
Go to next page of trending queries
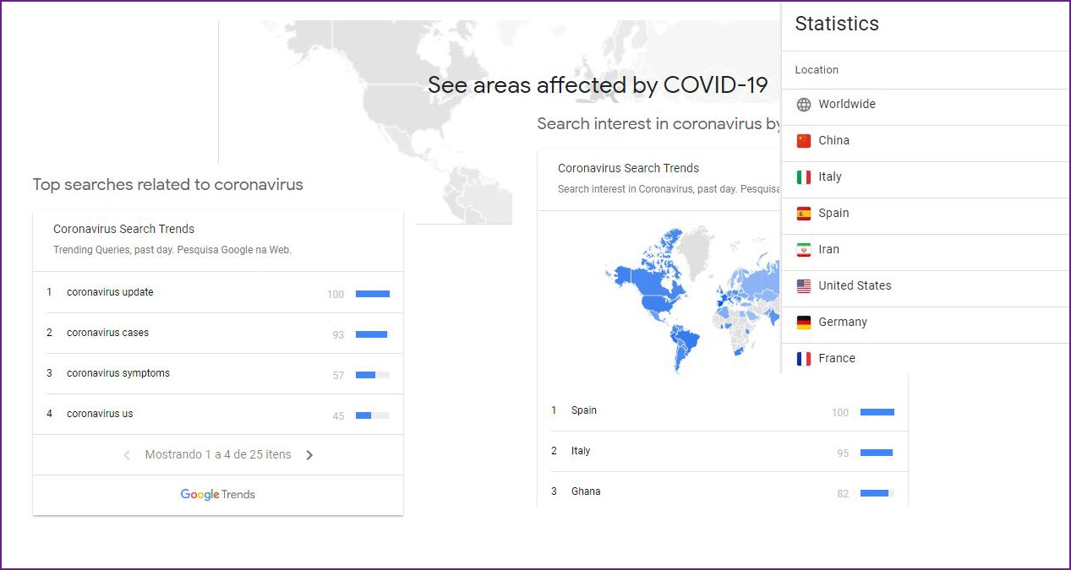click(309, 455)
